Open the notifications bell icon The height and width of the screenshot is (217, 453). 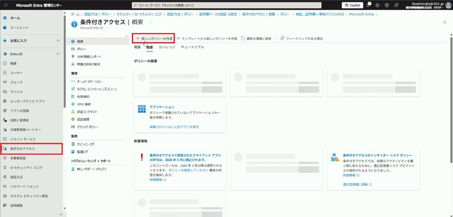pos(369,5)
